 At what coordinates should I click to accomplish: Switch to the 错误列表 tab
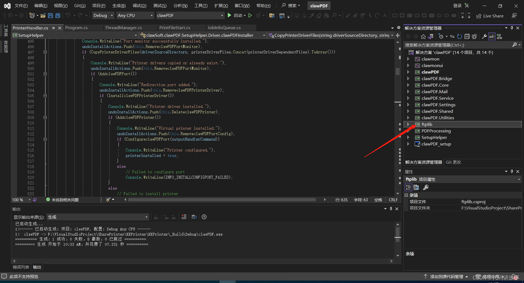click(x=21, y=267)
